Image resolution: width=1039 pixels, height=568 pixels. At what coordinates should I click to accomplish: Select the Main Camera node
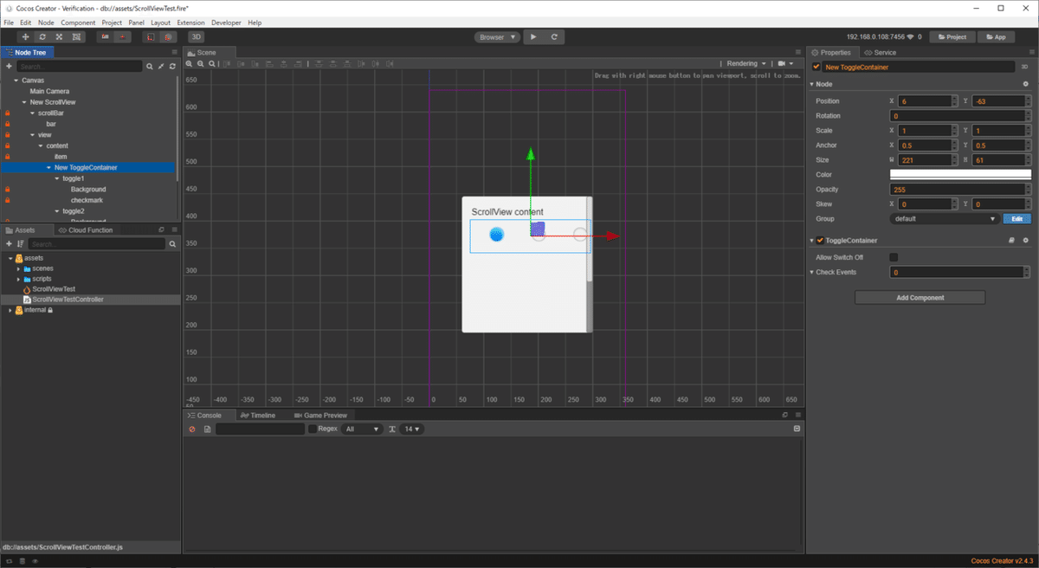coord(49,91)
